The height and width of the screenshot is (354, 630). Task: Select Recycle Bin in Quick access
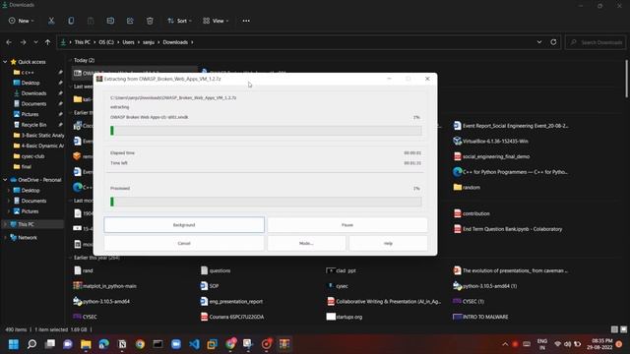coord(33,125)
